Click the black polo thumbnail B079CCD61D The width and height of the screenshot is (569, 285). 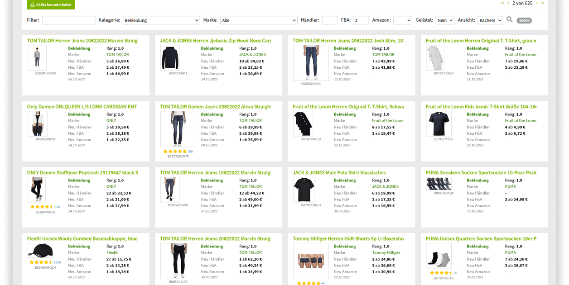304,190
